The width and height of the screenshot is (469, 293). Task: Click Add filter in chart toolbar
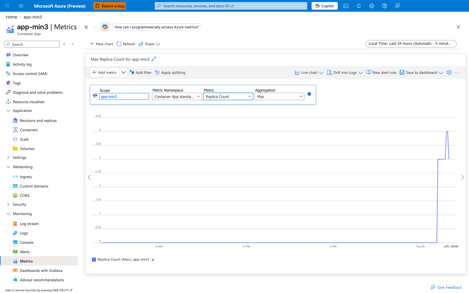(141, 73)
